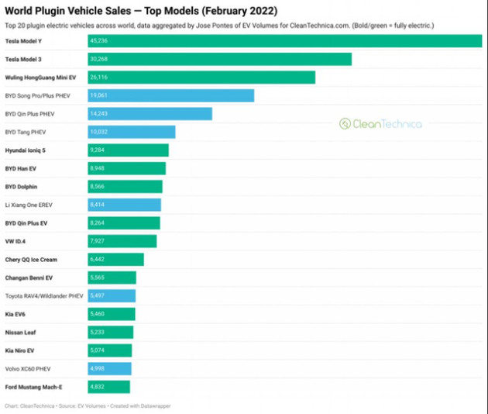Click the Kia EV6 bar

coord(112,314)
